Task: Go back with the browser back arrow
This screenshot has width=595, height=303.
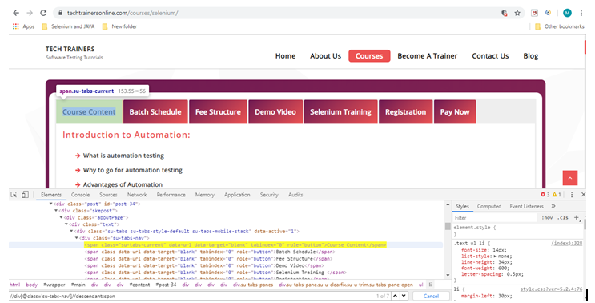Action: (16, 13)
